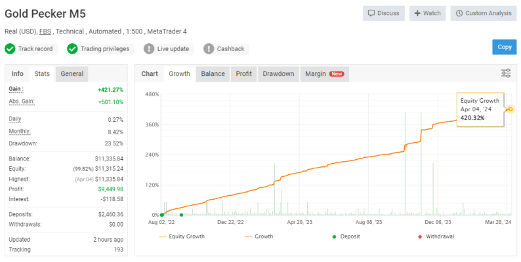Click the Apr 04 equity data point
521x262 pixels.
click(x=511, y=109)
